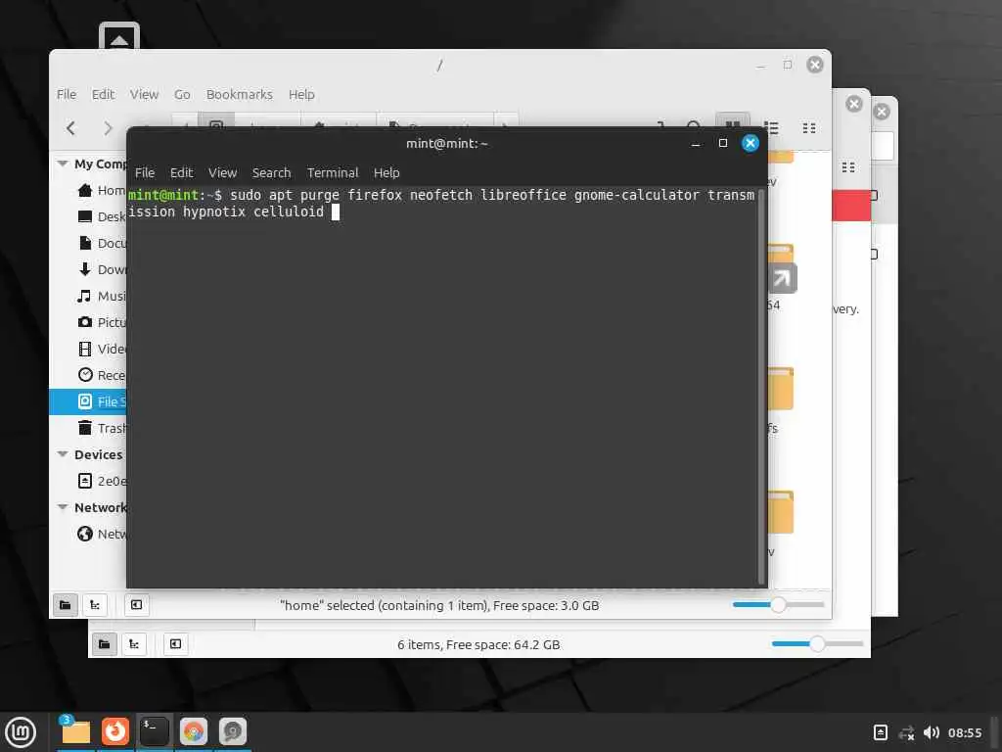Open the Edit menu in the file manager
This screenshot has width=1002, height=752.
click(x=103, y=94)
